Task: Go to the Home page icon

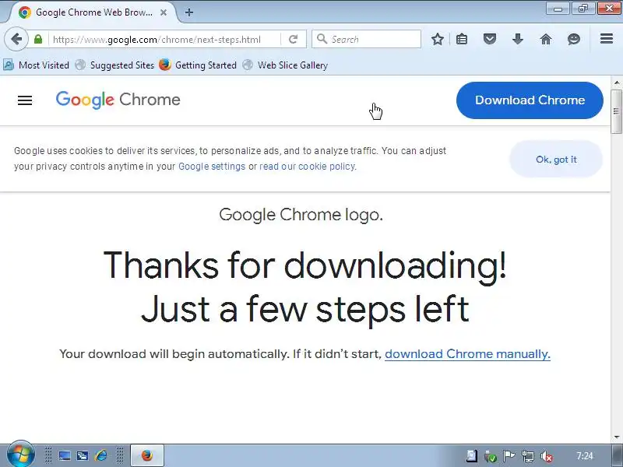Action: pyautogui.click(x=546, y=39)
